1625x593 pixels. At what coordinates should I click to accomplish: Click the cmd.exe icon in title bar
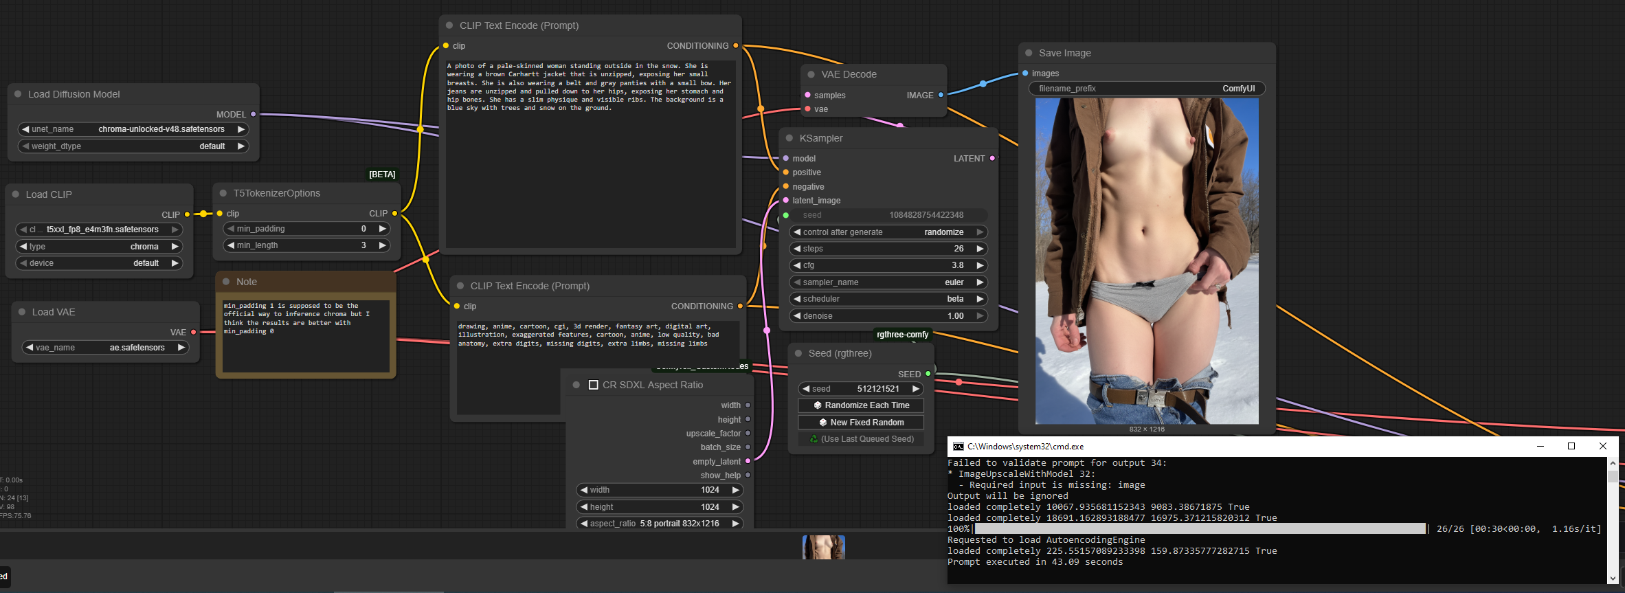pyautogui.click(x=958, y=447)
